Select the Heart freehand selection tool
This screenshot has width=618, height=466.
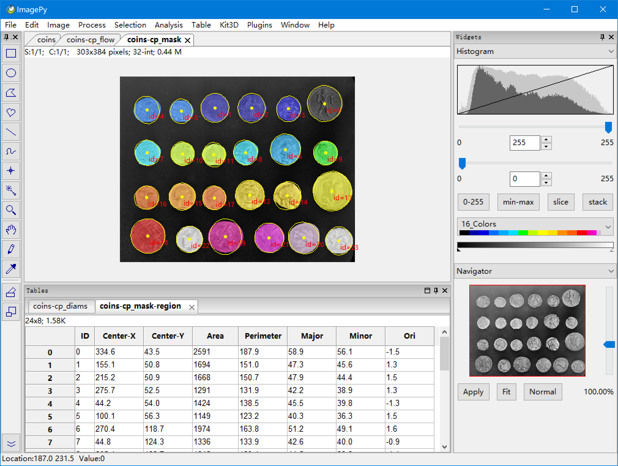11,112
